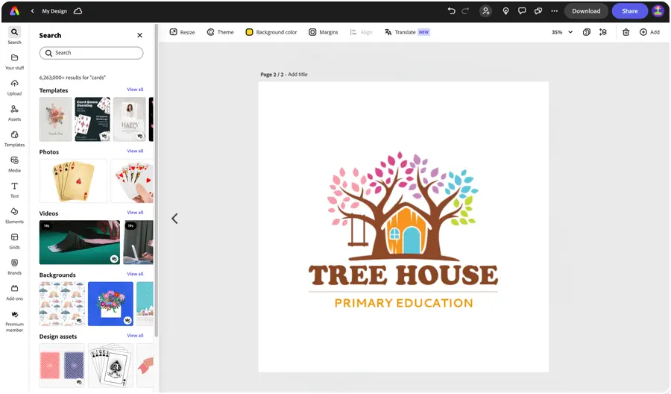671x394 pixels.
Task: Open the Brands sidebar icon
Action: click(15, 267)
